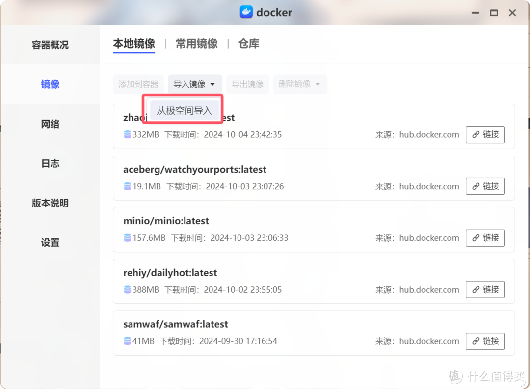Click the 导出镜像 button
530x389 pixels.
248,84
